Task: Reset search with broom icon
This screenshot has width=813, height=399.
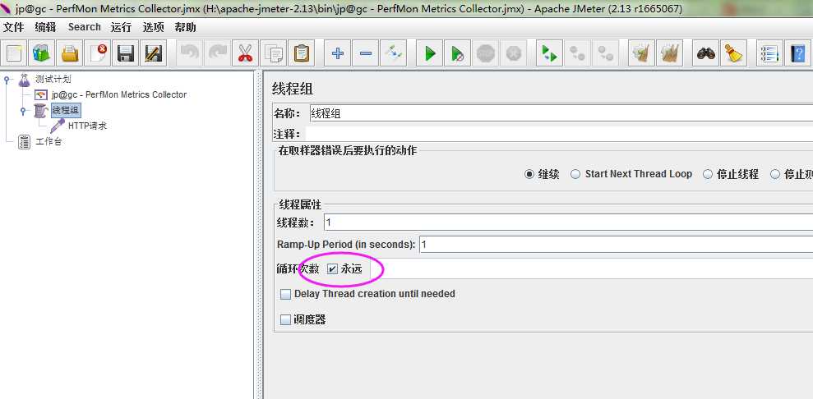Action: pos(733,53)
